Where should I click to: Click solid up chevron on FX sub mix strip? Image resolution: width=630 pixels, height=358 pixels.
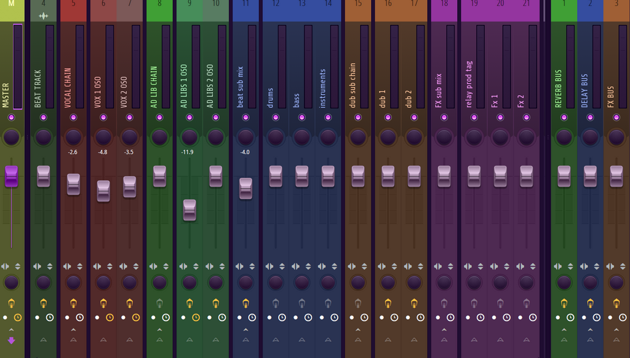tap(444, 330)
